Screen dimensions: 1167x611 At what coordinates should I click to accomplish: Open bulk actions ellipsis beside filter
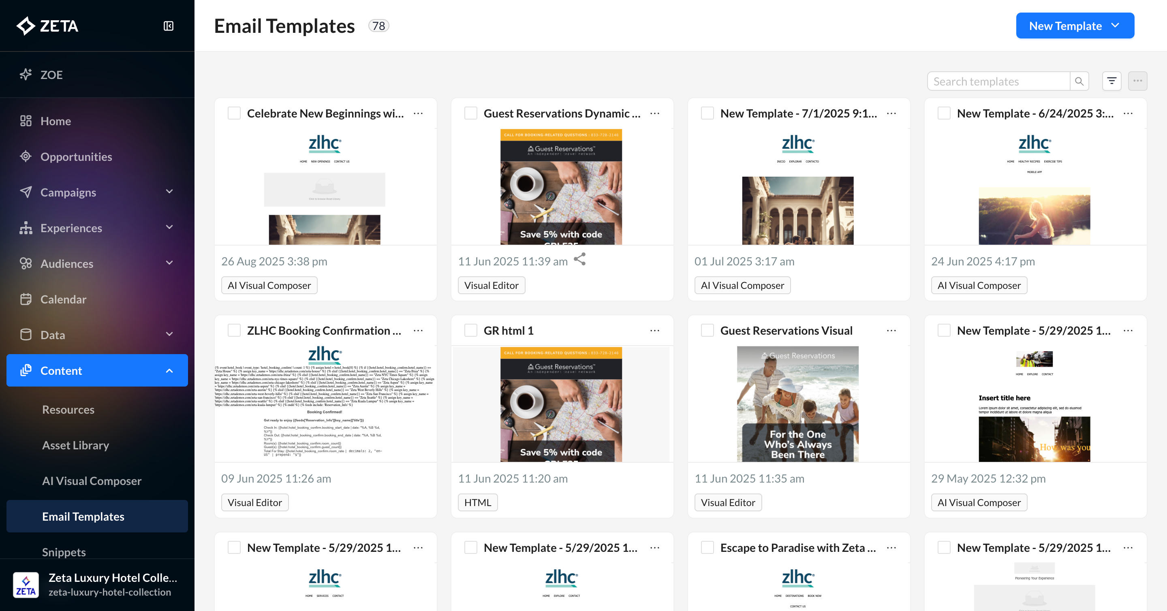coord(1137,81)
